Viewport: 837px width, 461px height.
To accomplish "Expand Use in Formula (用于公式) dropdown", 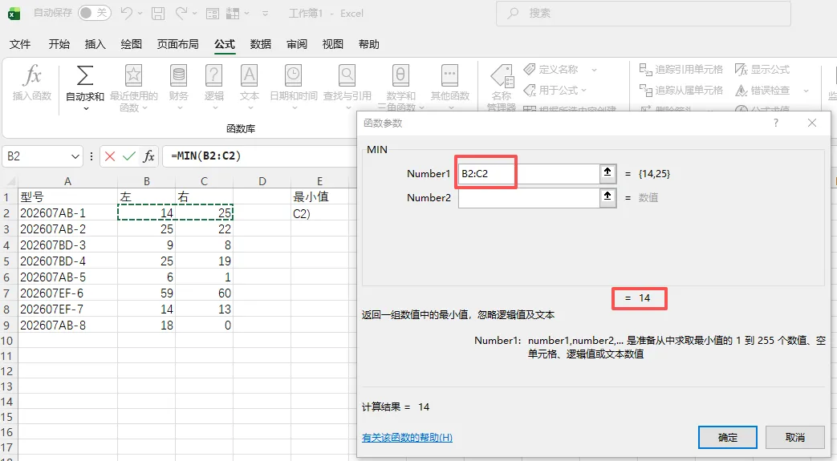I will point(583,90).
